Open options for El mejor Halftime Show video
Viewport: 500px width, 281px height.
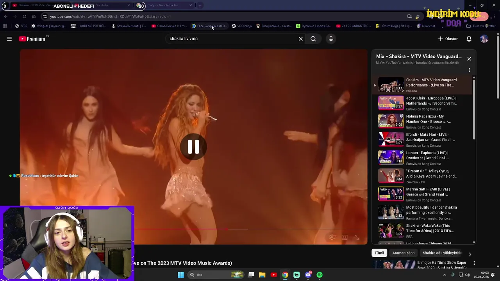click(x=474, y=263)
